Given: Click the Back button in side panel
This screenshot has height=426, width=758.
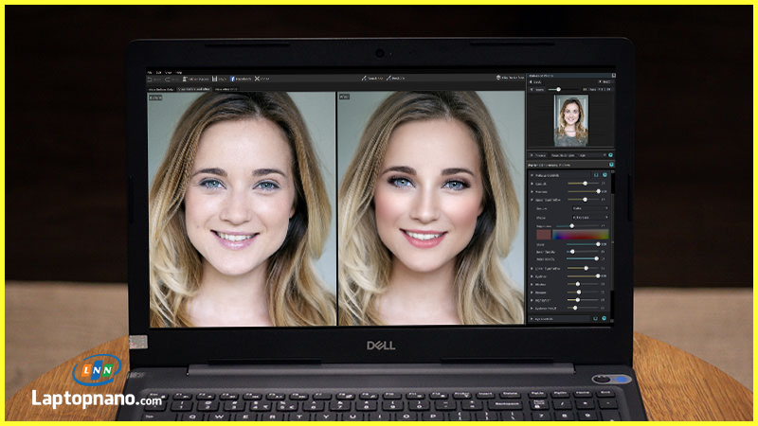Looking at the screenshot, I should click(536, 82).
